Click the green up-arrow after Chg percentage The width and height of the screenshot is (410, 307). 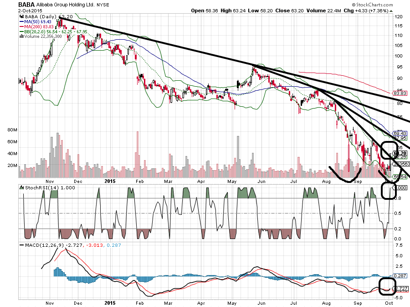click(x=391, y=11)
